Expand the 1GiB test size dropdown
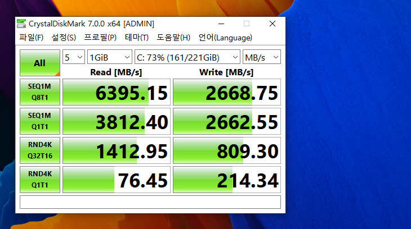Screen dimensions: 411x229 110,57
